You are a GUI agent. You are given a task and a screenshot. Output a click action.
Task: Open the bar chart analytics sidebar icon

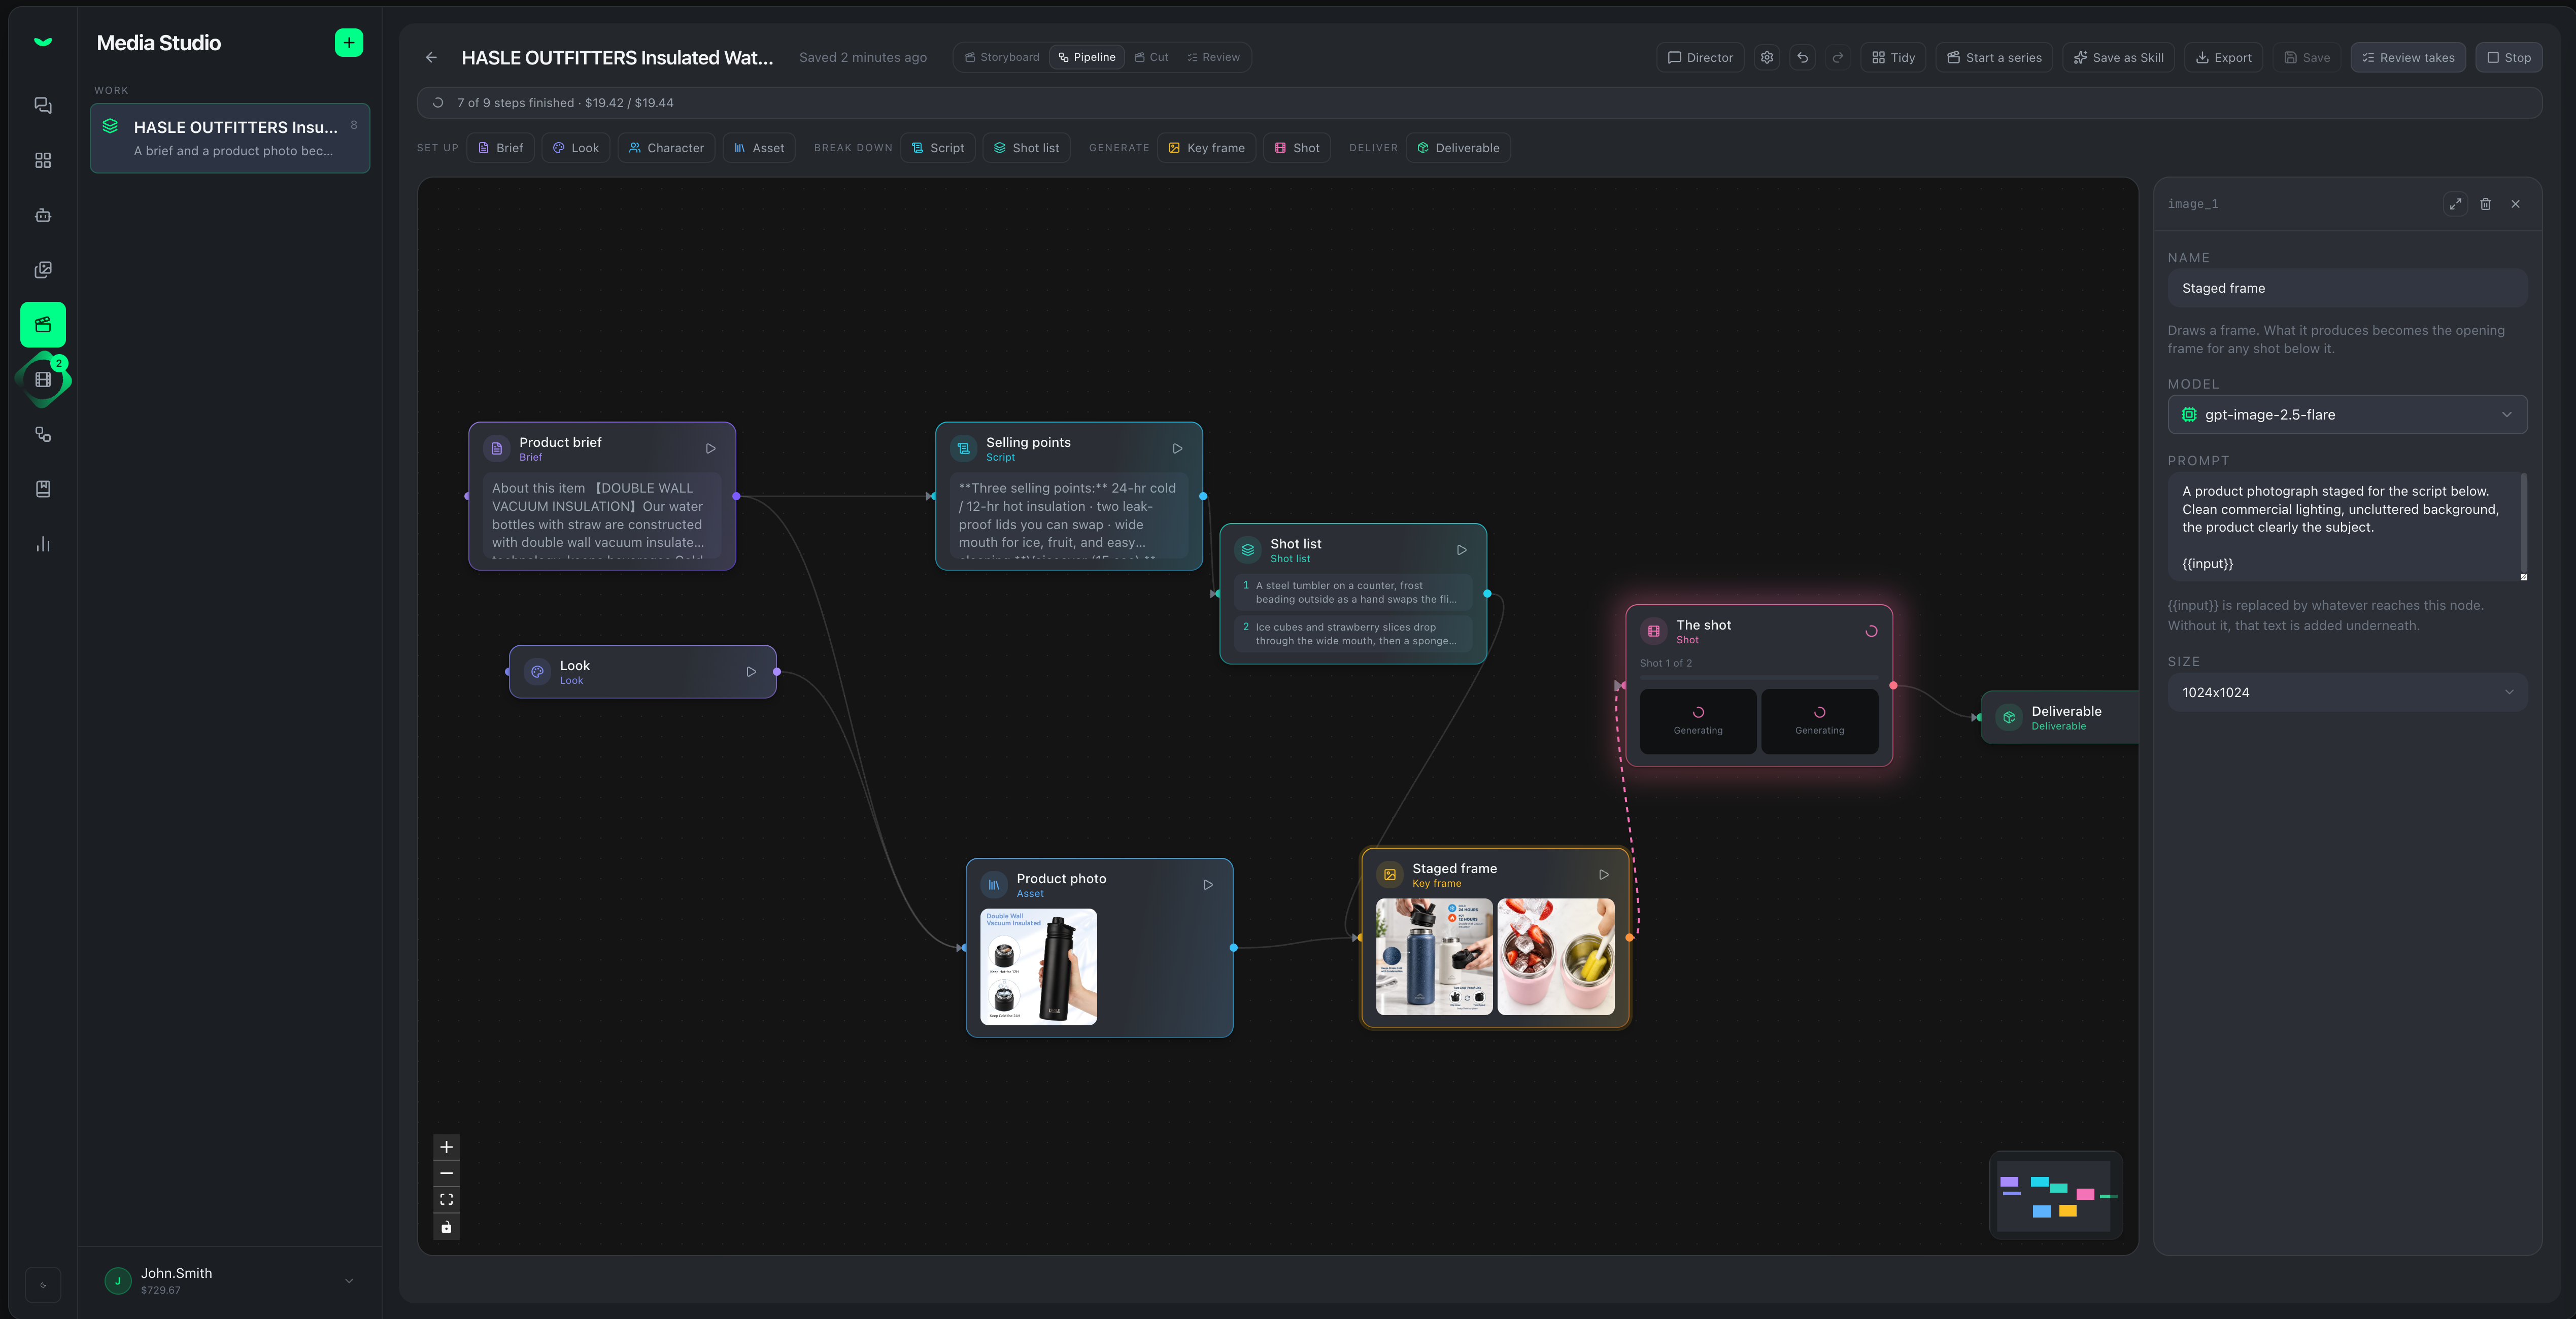43,544
